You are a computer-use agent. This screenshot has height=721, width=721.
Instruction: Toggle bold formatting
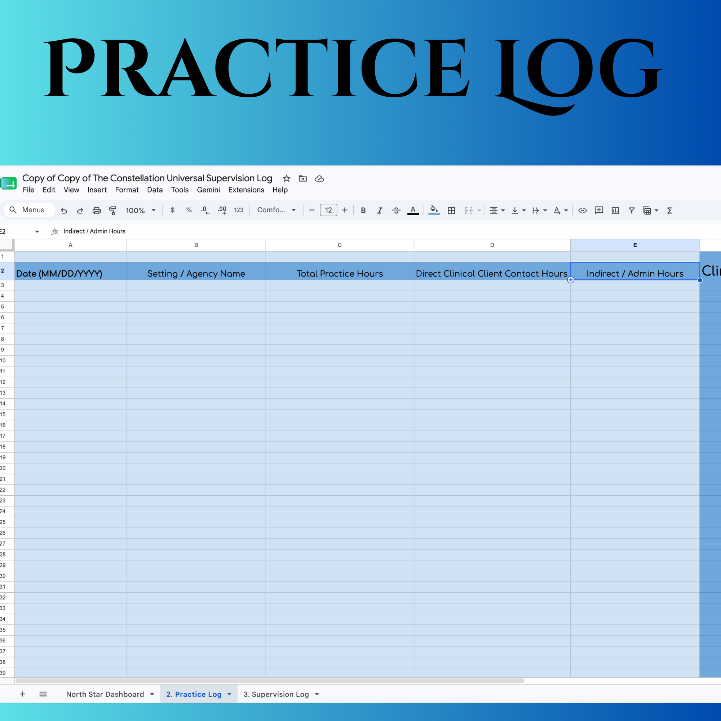coord(363,211)
